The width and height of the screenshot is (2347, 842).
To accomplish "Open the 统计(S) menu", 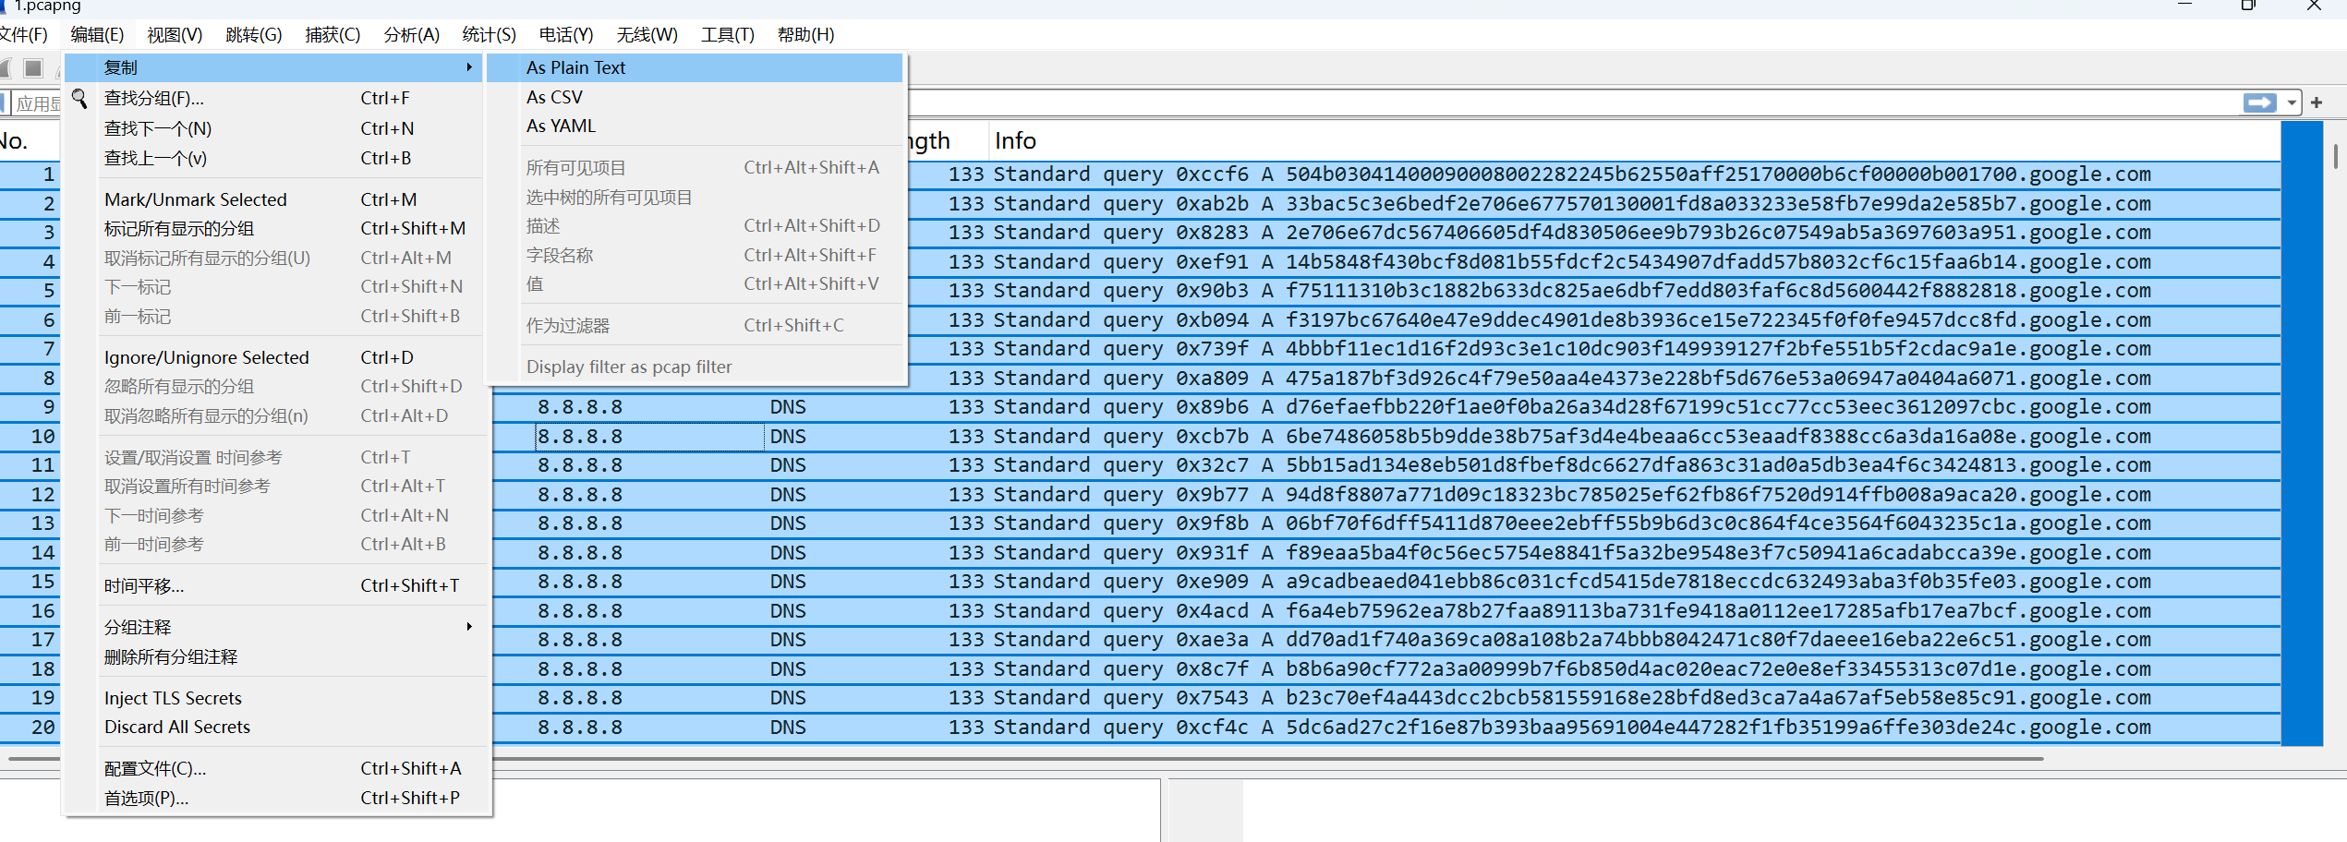I will (x=489, y=35).
